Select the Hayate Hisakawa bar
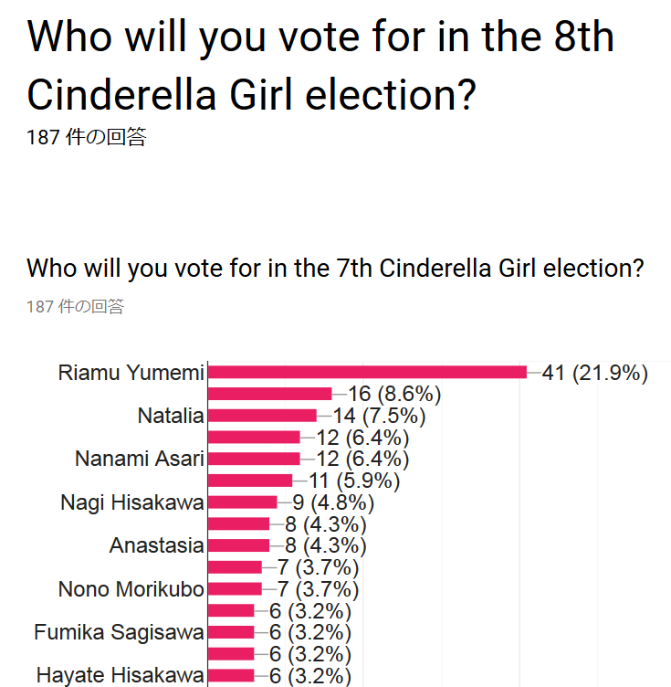Image resolution: width=671 pixels, height=687 pixels. click(231, 675)
